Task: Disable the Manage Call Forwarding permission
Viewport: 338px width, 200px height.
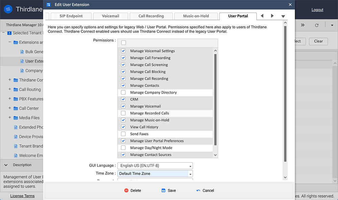Action: pyautogui.click(x=123, y=58)
